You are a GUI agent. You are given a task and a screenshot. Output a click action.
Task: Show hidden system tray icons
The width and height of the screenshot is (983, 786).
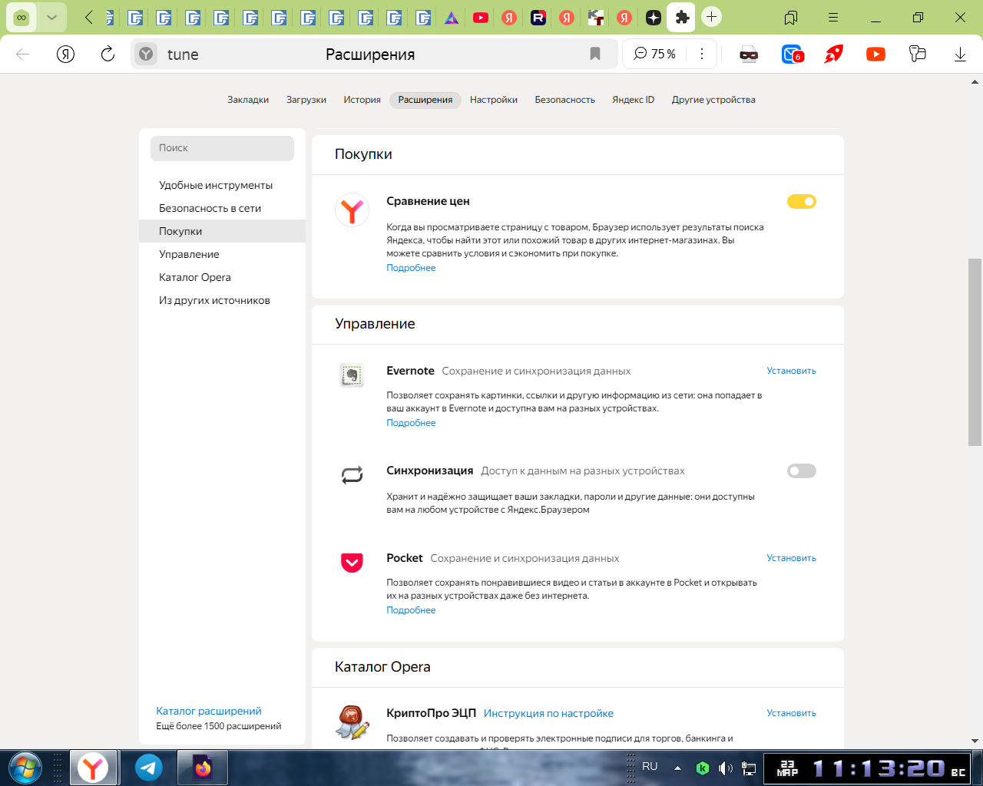[677, 768]
